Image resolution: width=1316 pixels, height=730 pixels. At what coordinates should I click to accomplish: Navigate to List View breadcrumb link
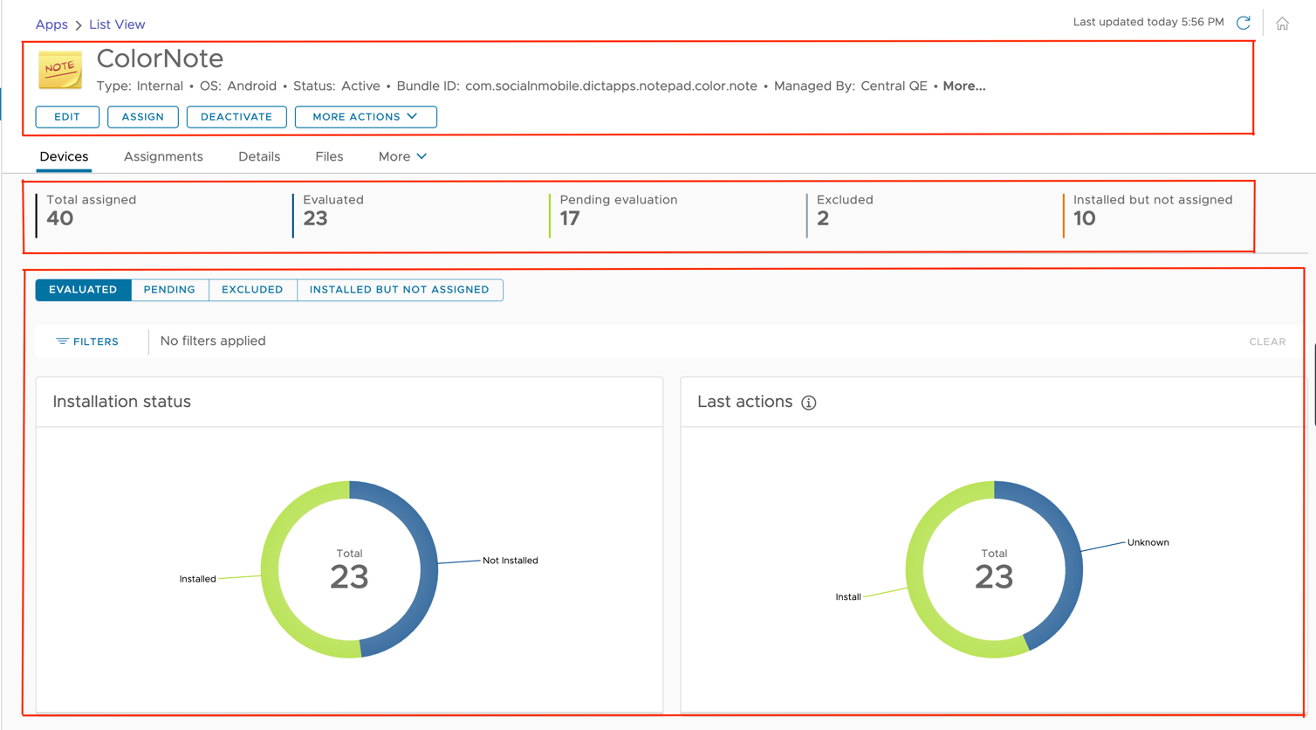tap(117, 24)
